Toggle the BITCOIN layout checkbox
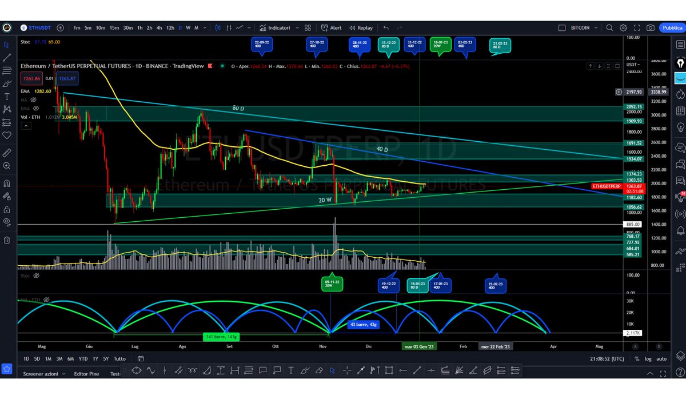Viewport: 686px width, 399px height. (562, 27)
